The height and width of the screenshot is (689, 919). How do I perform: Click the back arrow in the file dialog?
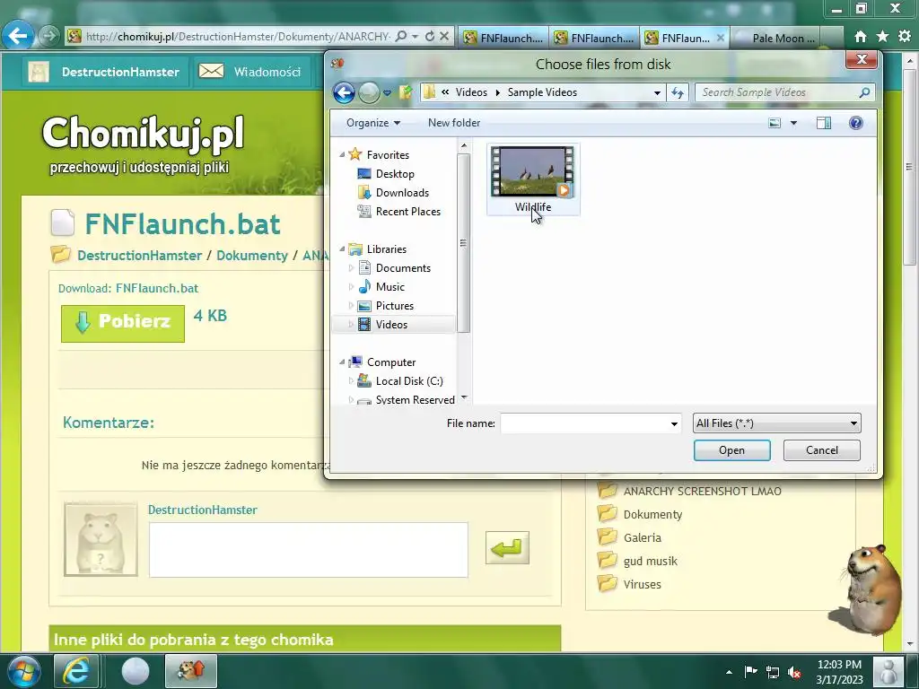tap(344, 92)
